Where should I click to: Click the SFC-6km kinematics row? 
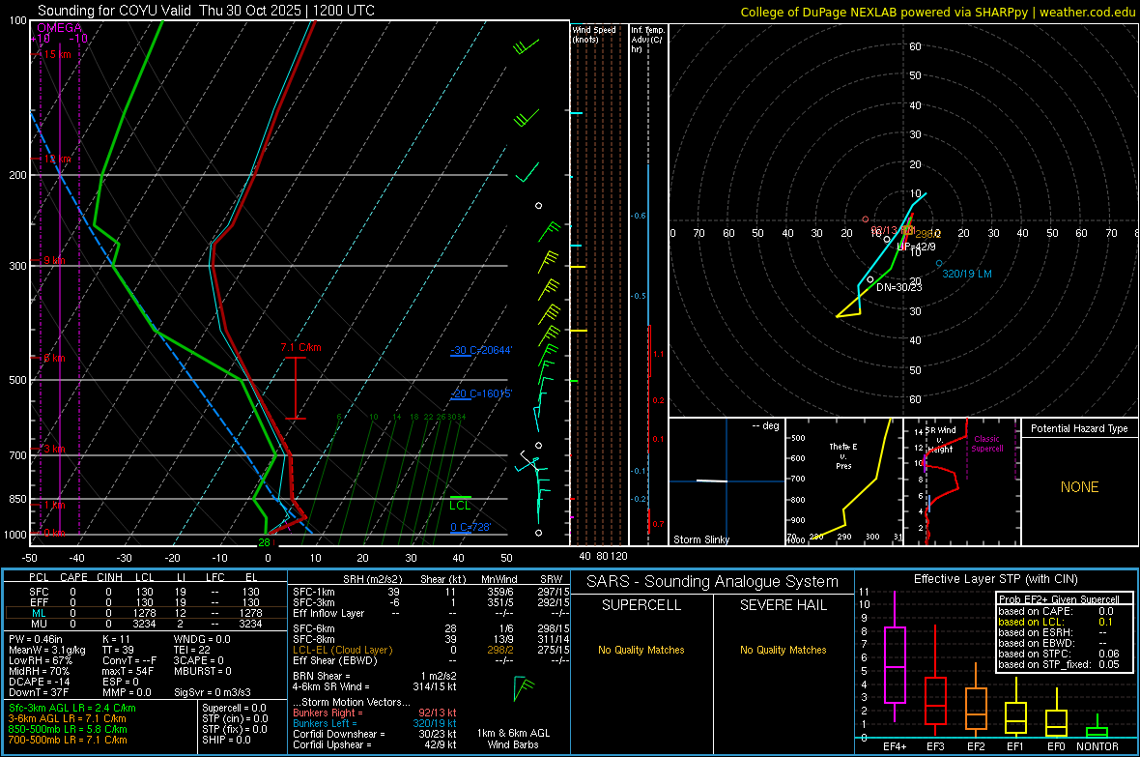tap(431, 628)
